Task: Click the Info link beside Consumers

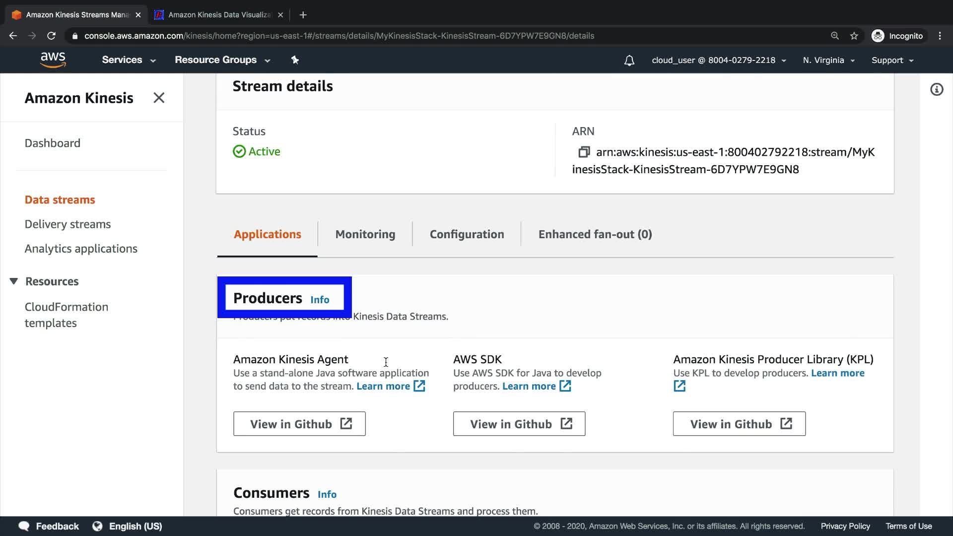Action: (x=327, y=494)
